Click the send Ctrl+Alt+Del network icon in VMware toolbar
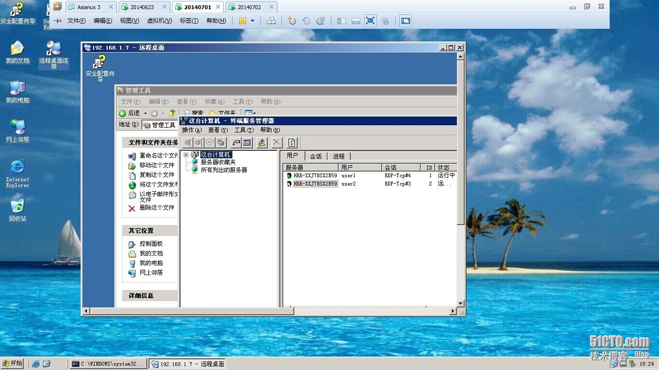This screenshot has height=370, width=659. click(x=271, y=21)
